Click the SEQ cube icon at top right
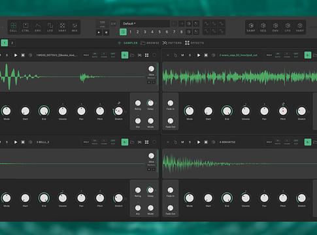 (x=263, y=27)
